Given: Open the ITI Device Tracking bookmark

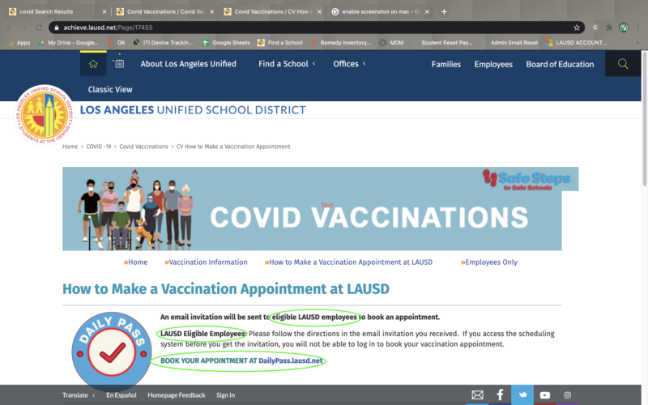Looking at the screenshot, I should [163, 43].
